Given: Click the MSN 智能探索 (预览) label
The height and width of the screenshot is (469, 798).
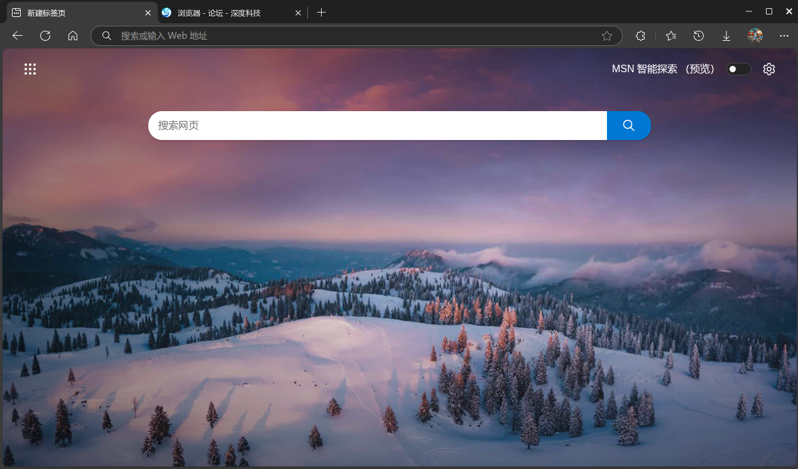Looking at the screenshot, I should pos(664,69).
